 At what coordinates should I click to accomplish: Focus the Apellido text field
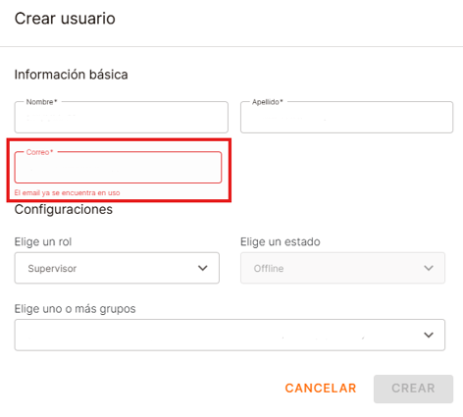346,117
